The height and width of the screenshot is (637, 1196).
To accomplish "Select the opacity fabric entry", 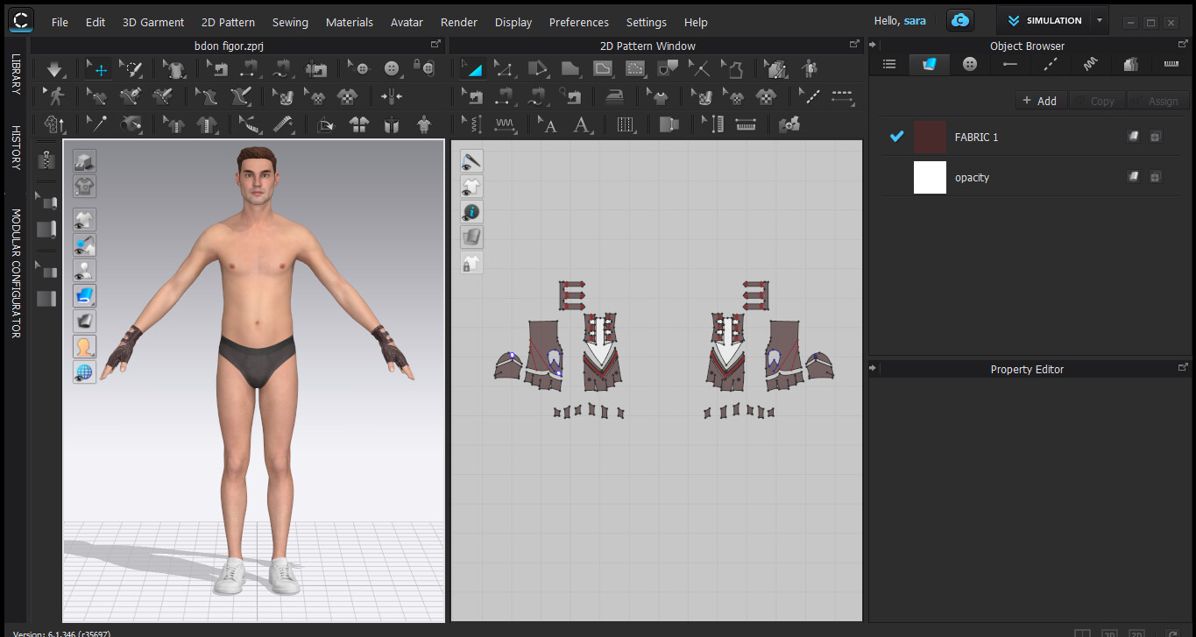I will point(1031,177).
